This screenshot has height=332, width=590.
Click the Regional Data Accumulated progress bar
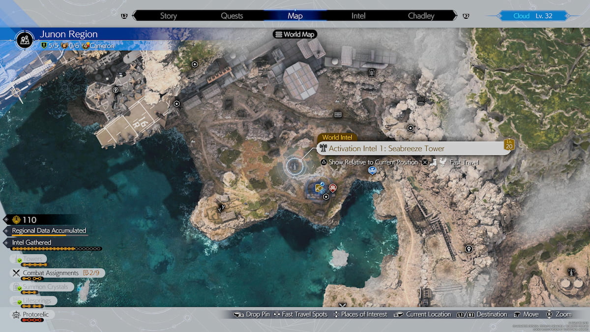(46, 236)
